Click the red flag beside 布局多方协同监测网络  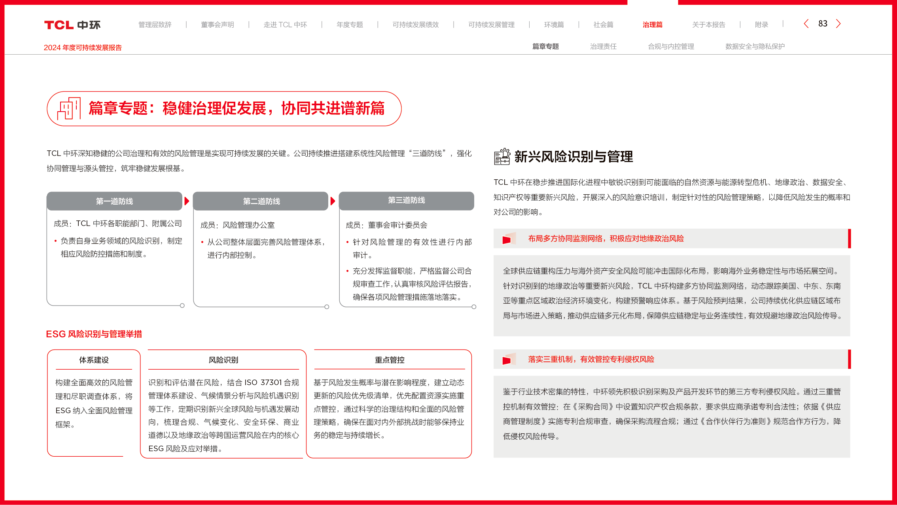coord(507,239)
